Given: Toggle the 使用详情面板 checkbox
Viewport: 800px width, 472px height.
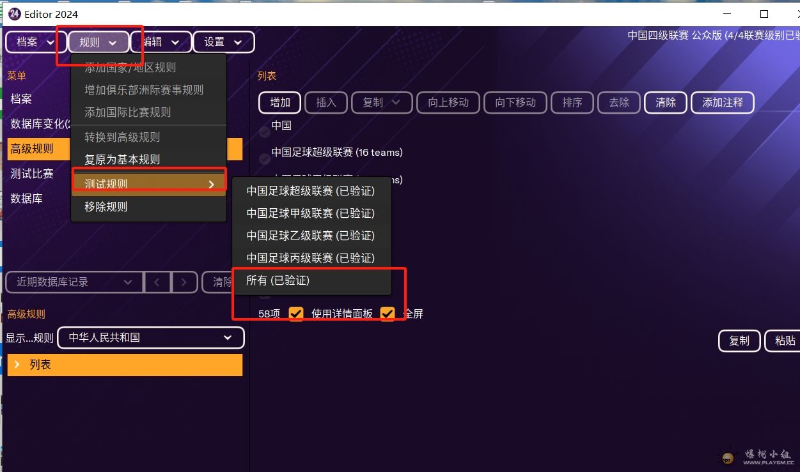Looking at the screenshot, I should [296, 314].
